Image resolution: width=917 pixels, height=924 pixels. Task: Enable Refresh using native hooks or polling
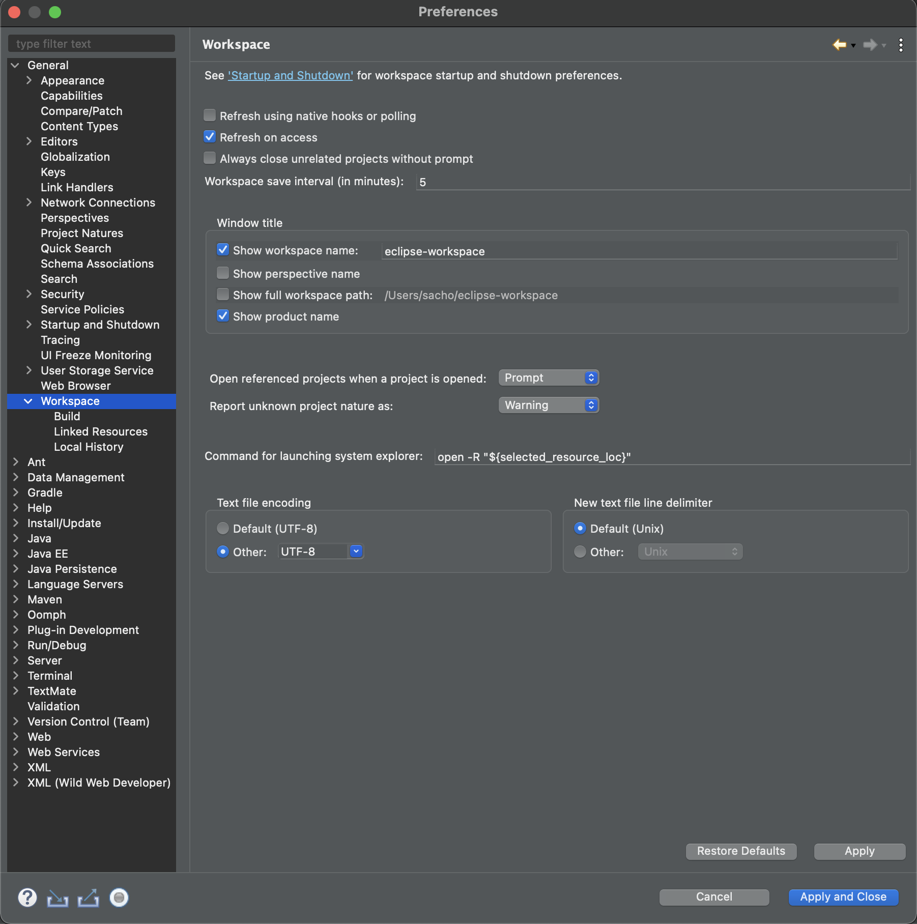[210, 115]
